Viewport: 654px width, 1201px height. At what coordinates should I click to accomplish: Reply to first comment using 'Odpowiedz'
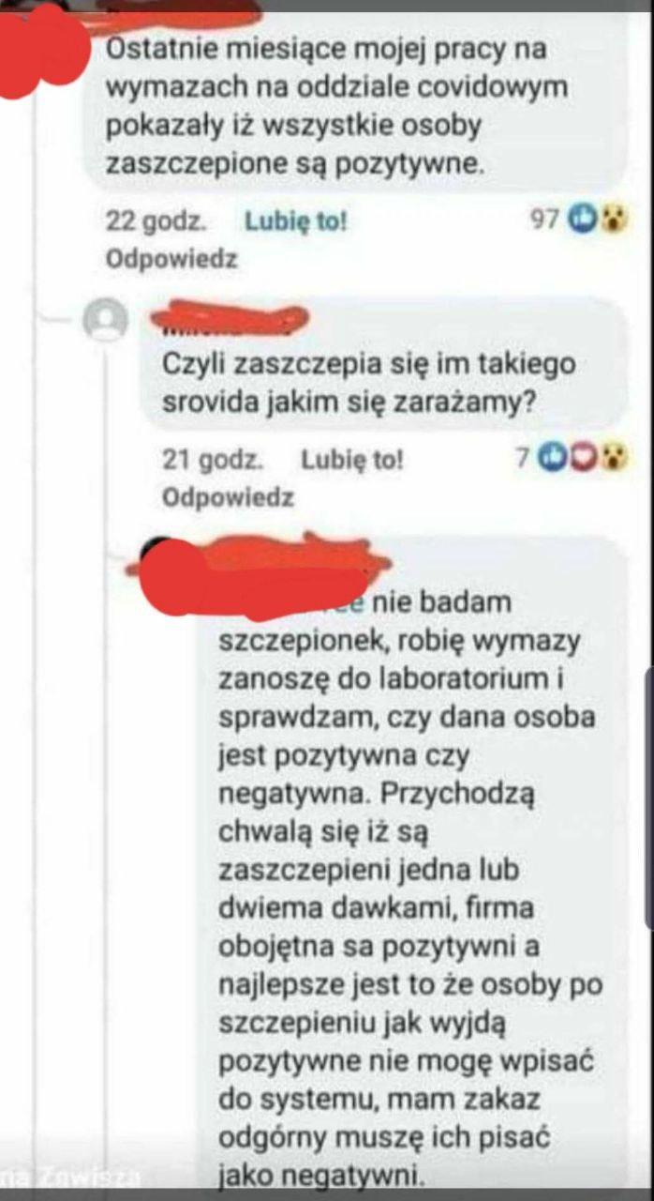pos(171,259)
